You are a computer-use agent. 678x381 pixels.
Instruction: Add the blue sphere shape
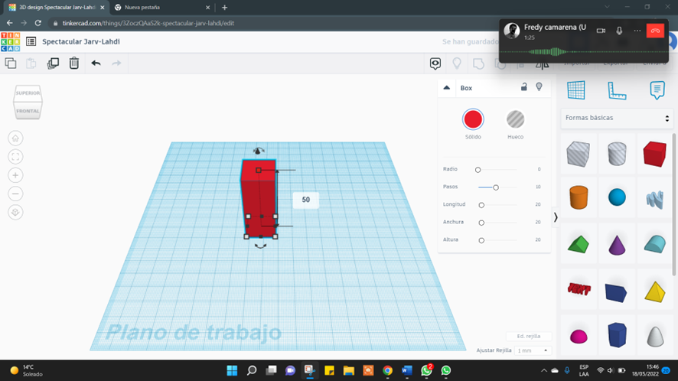[617, 197]
